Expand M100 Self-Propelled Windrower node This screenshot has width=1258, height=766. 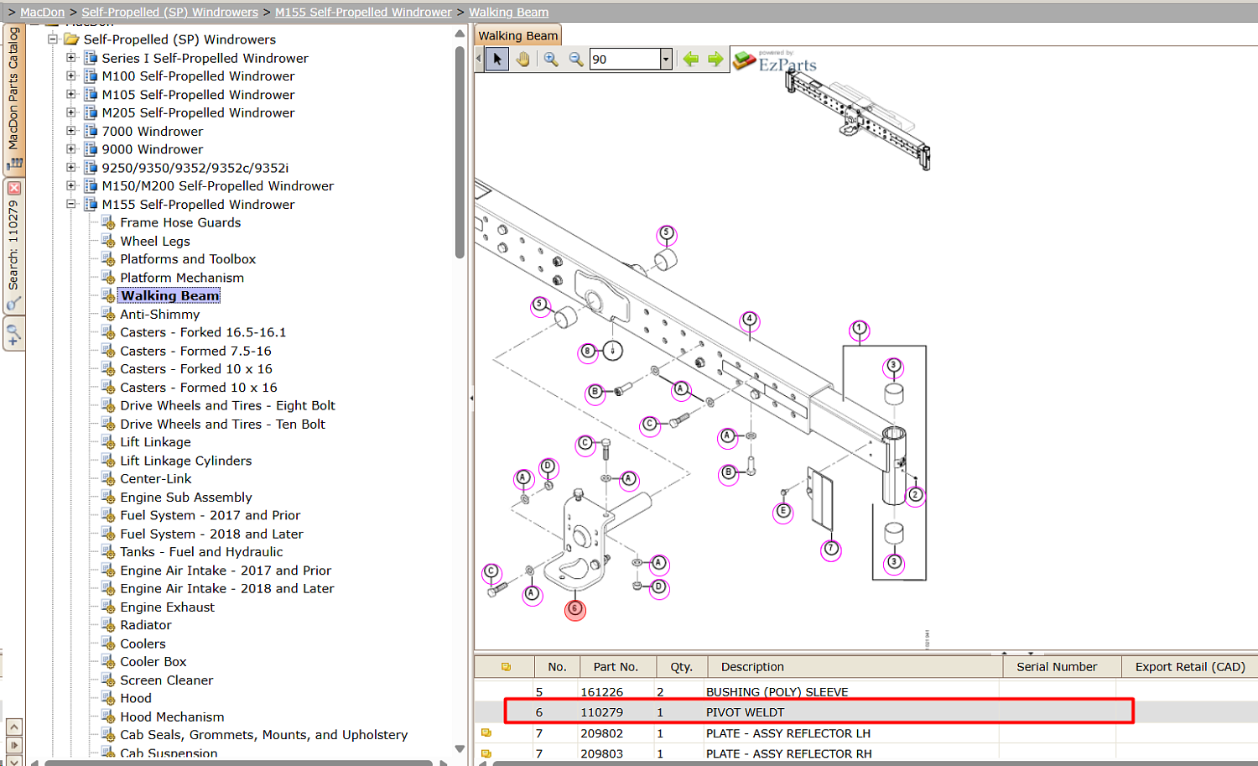71,76
